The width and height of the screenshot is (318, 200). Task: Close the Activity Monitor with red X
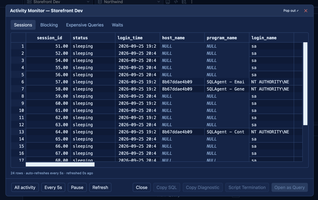(305, 11)
